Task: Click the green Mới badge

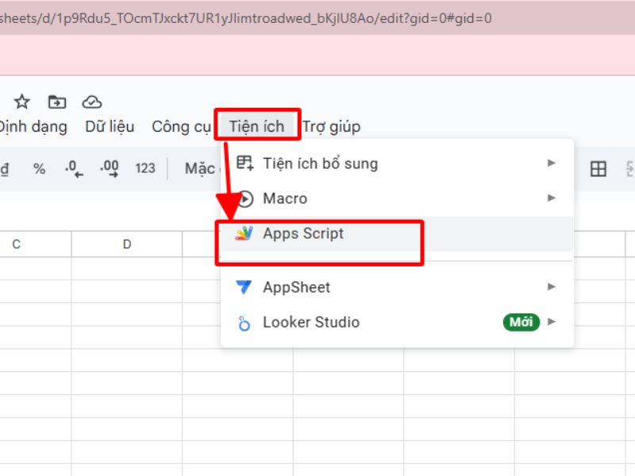Action: tap(521, 322)
